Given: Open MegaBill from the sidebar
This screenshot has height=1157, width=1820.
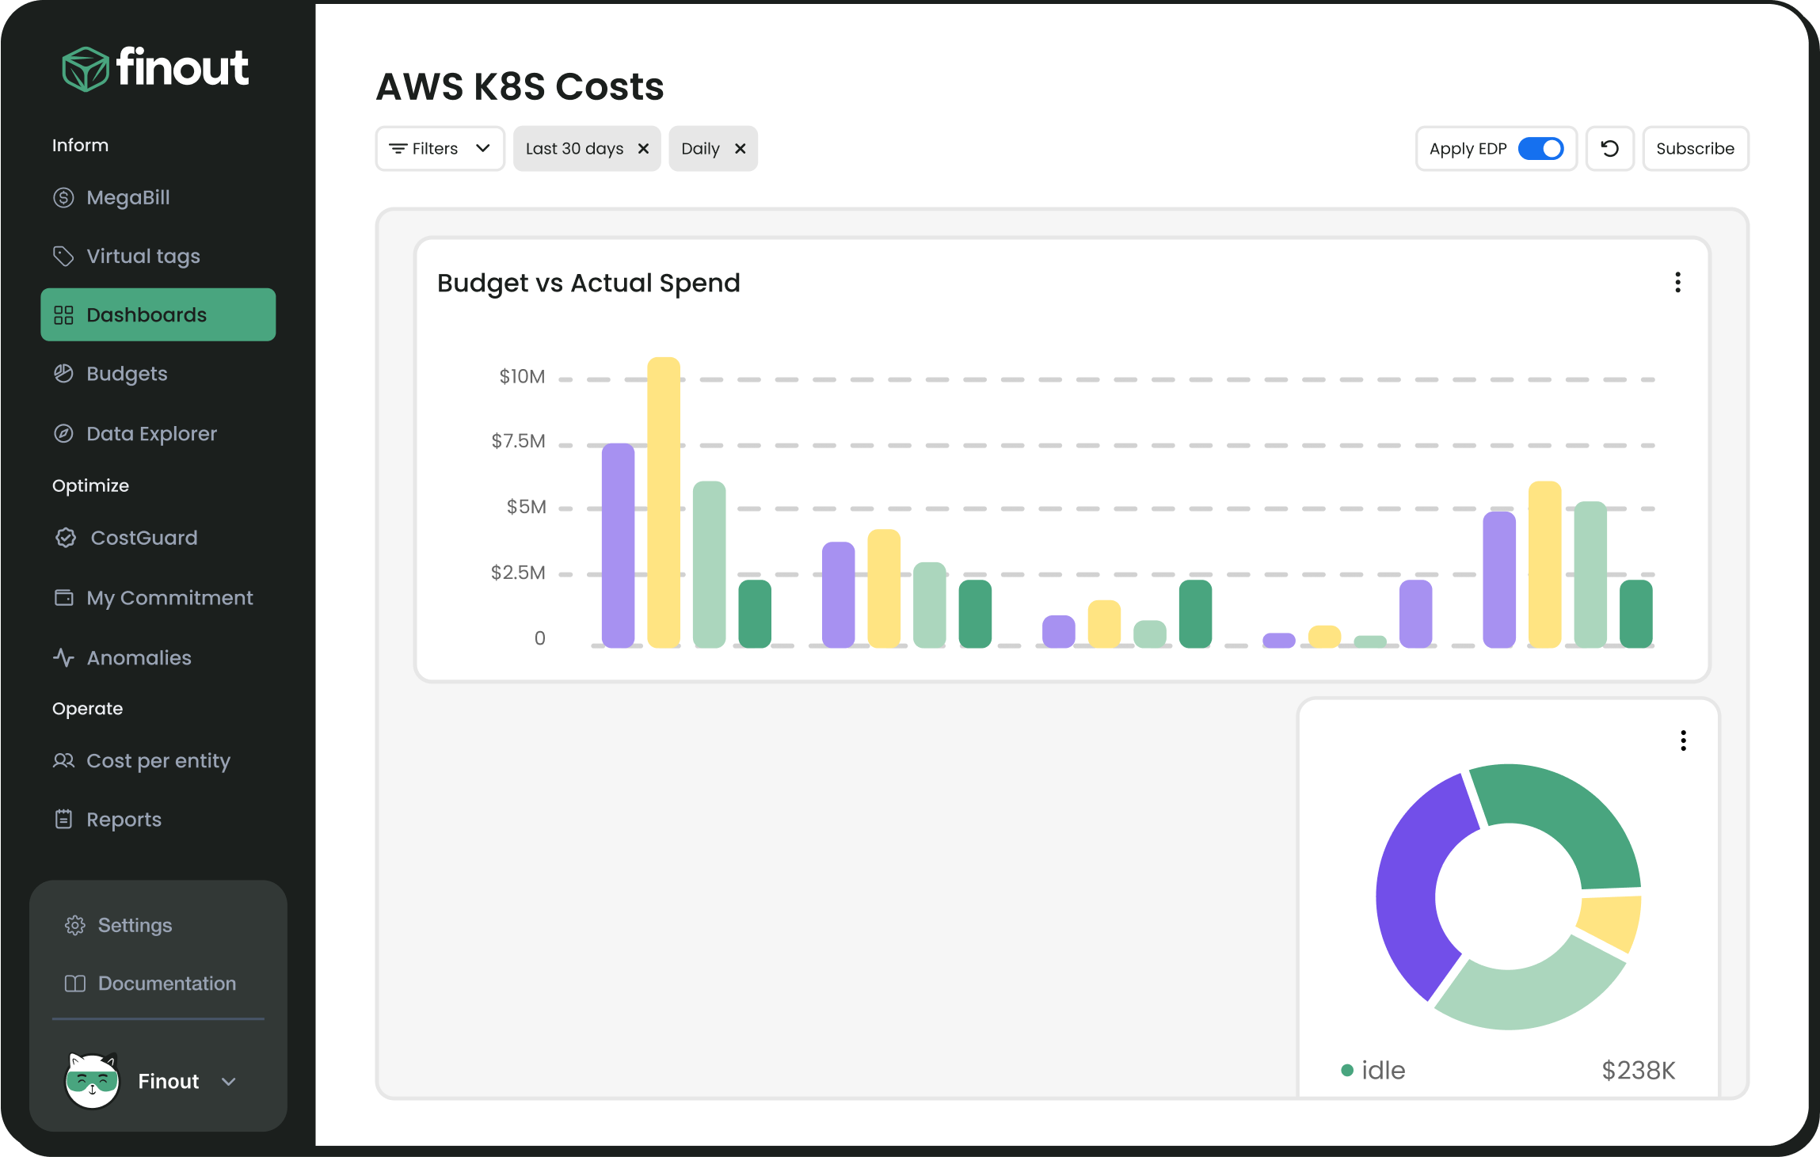Looking at the screenshot, I should 128,197.
